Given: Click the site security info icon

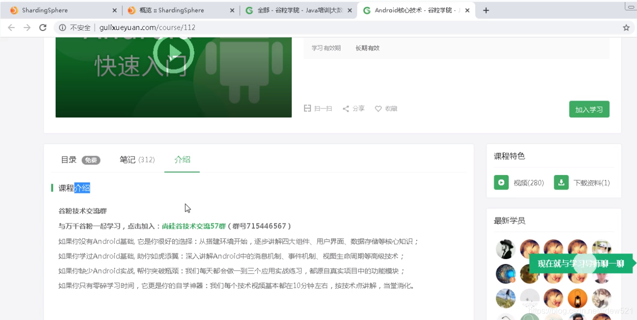Looking at the screenshot, I should click(63, 27).
